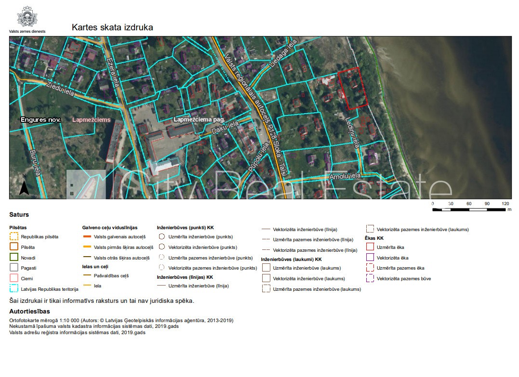Click the Kartes skata izdruka title

(x=112, y=27)
